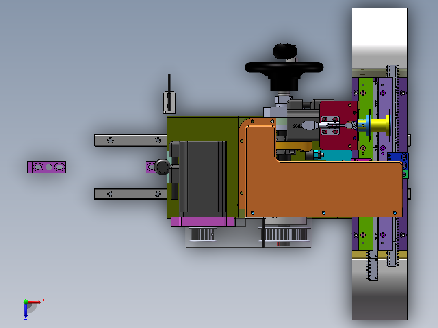Select the smaller left timing pulley
The width and height of the screenshot is (438, 328).
[x=203, y=235]
